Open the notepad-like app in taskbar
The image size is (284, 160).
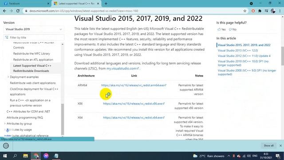tap(56, 156)
